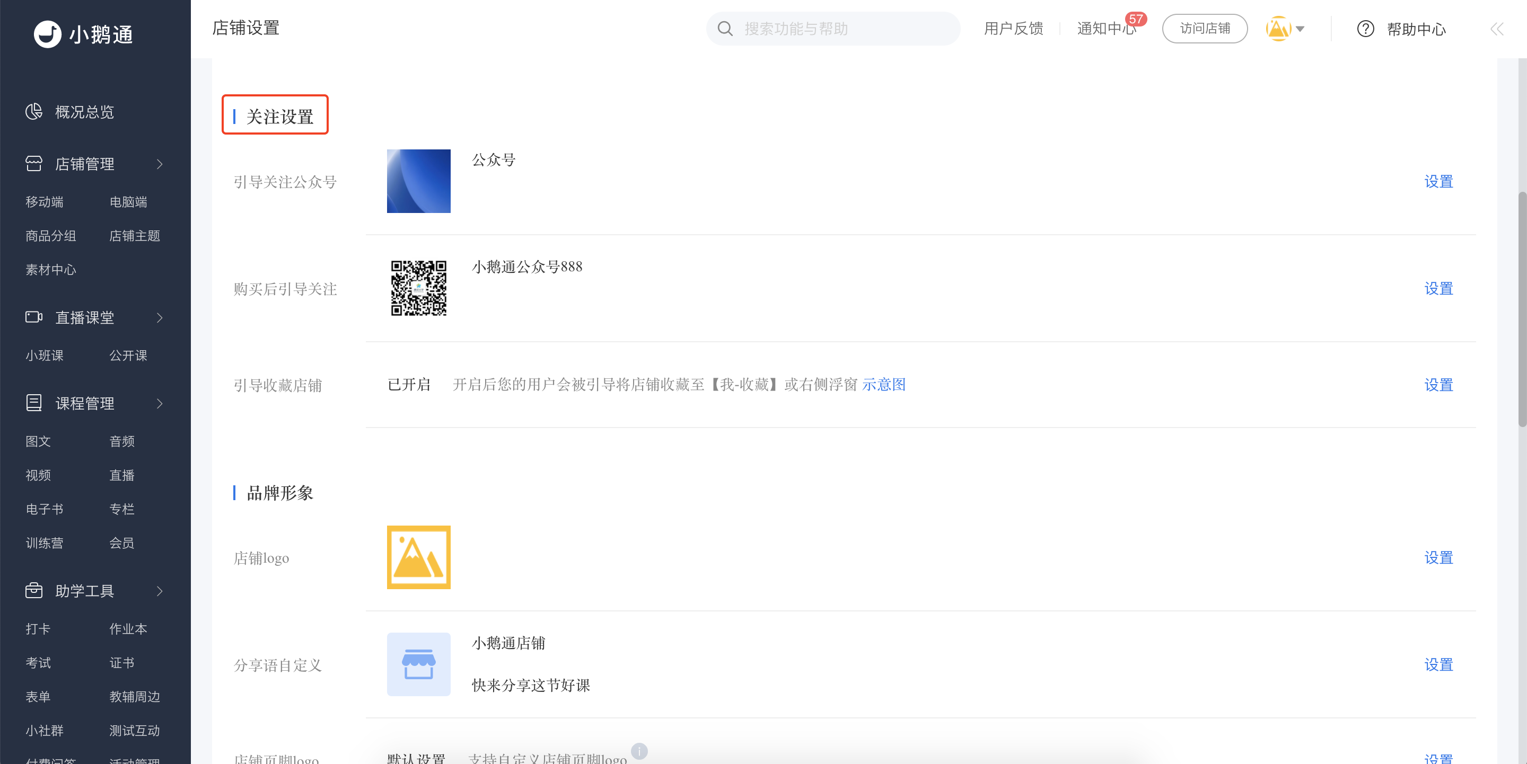This screenshot has width=1527, height=764.
Task: Open 帮助中心
Action: [x=1416, y=29]
